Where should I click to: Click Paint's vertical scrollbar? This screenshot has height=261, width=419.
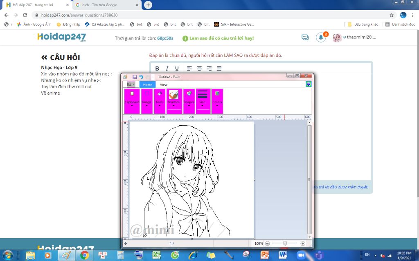309,180
